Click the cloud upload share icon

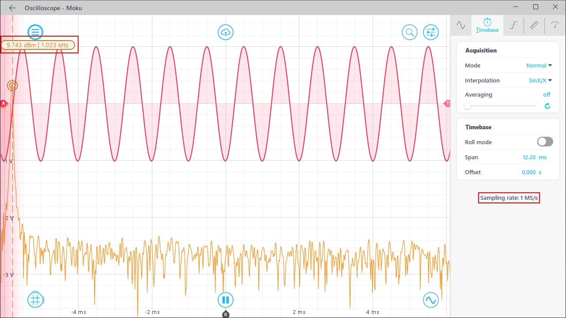click(226, 32)
